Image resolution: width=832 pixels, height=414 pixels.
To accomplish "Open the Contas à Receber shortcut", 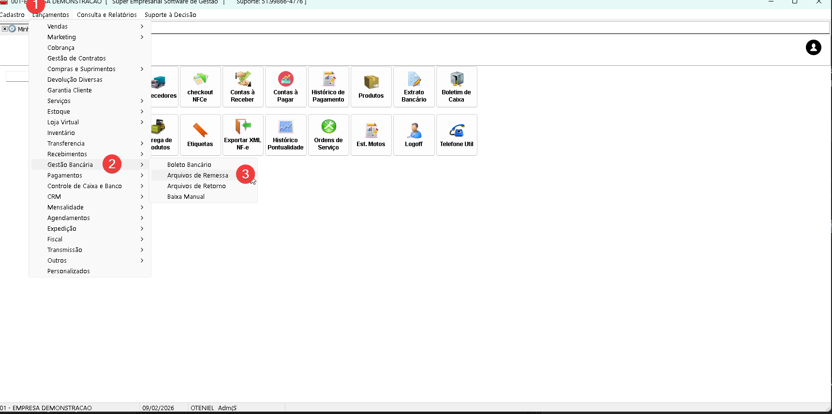I will (243, 87).
